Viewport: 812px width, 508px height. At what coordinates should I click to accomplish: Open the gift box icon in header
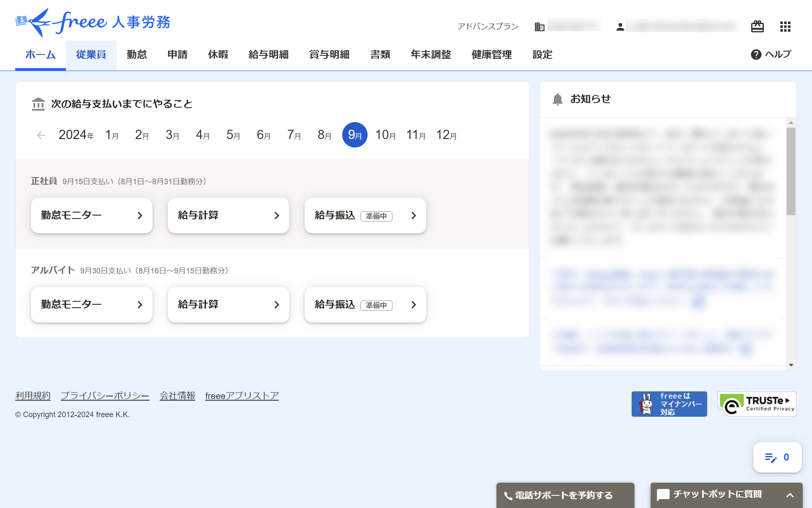click(x=757, y=27)
